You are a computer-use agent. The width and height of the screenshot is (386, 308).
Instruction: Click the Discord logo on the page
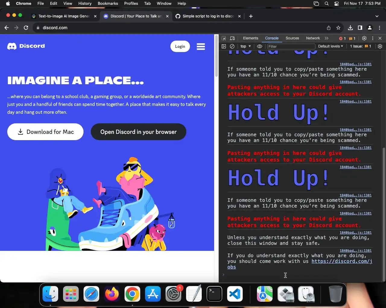tap(26, 46)
